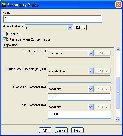The width and height of the screenshot is (123, 136).
Task: Open Hydraulic Diameter method dropdown
Action: [91, 89]
